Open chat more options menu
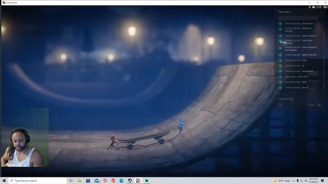 click(321, 12)
